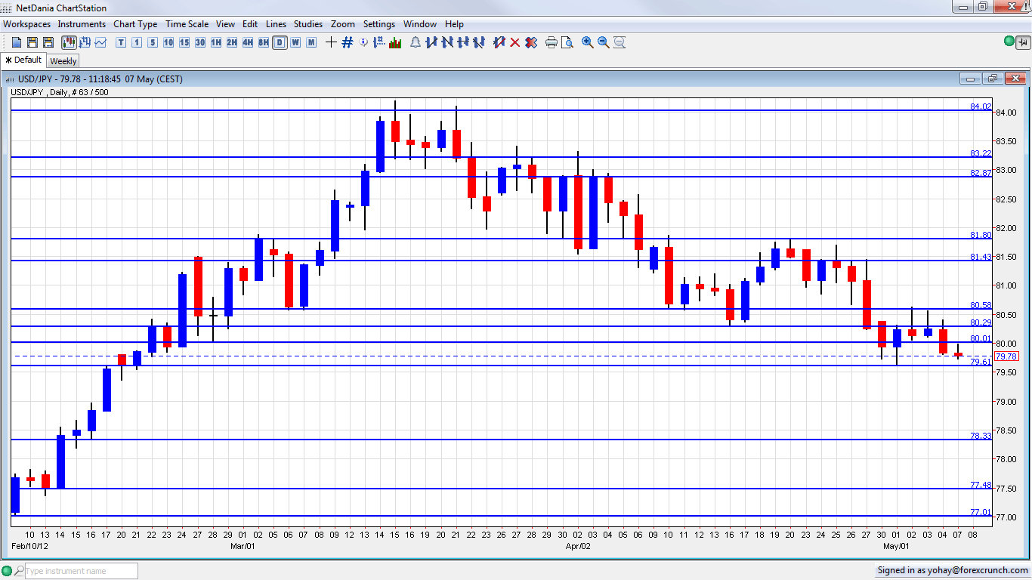The width and height of the screenshot is (1032, 580).
Task: Click the second save disk icon
Action: tap(48, 42)
